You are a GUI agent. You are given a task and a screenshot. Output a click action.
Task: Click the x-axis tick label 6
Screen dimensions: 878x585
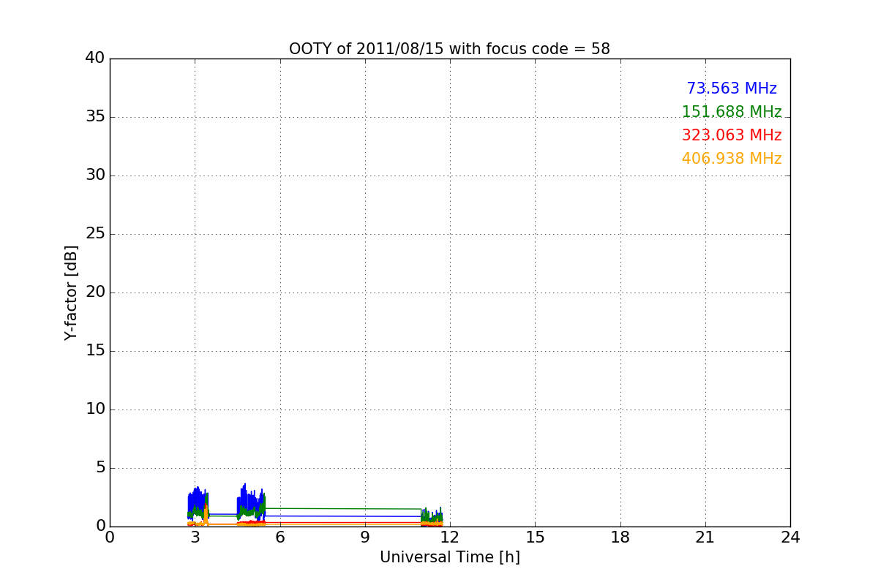279,537
